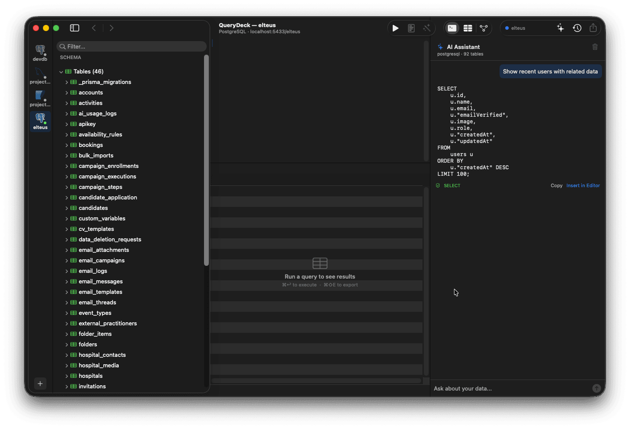This screenshot has height=429, width=630.
Task: Select the campaign_executions table
Action: (x=107, y=177)
